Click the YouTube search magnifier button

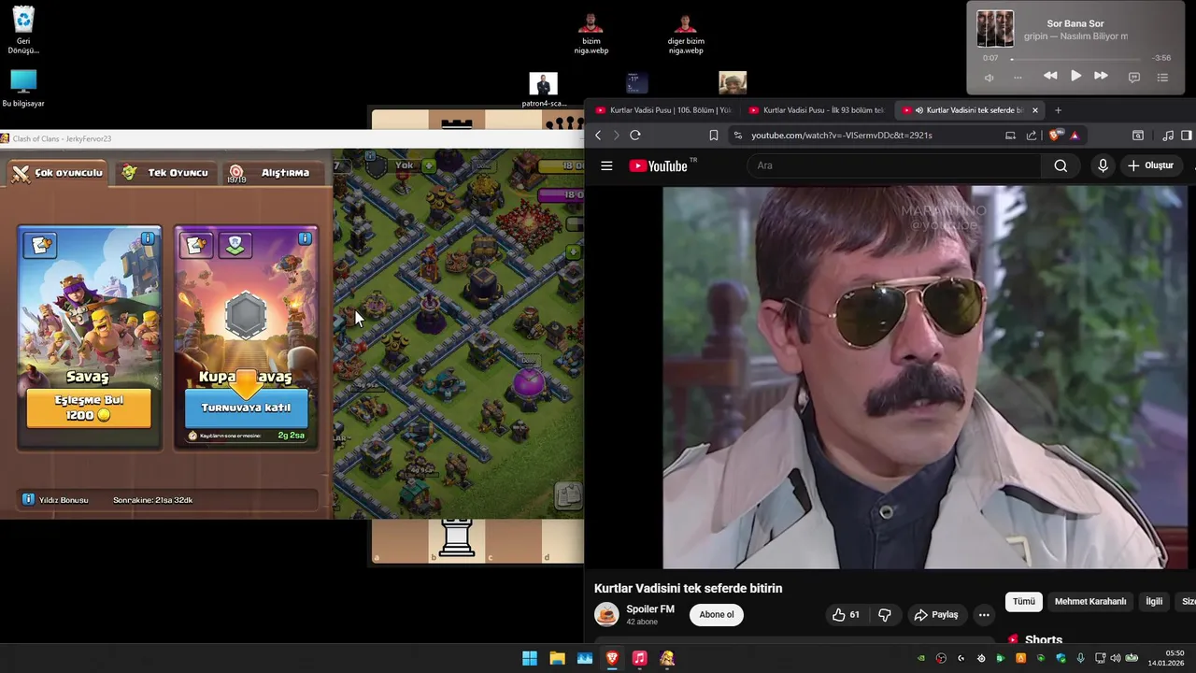(x=1061, y=165)
